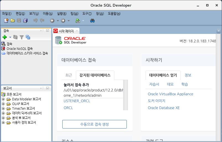
Task: Click the Schema Browser icon in 접속 panel
Action: click(28, 37)
